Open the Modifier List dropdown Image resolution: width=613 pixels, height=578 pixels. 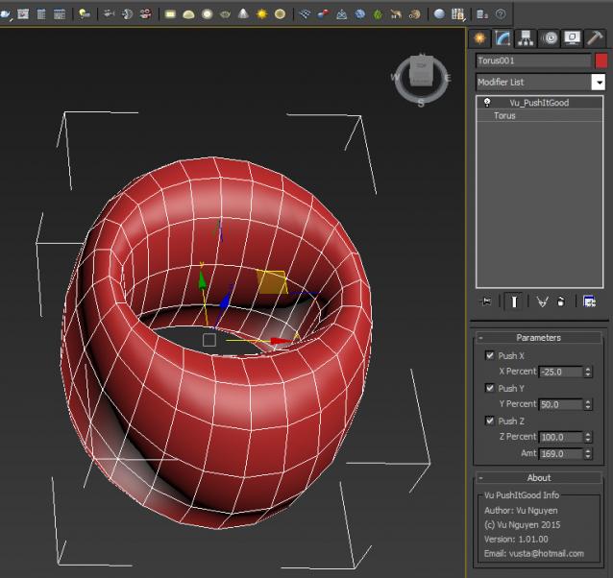point(598,83)
